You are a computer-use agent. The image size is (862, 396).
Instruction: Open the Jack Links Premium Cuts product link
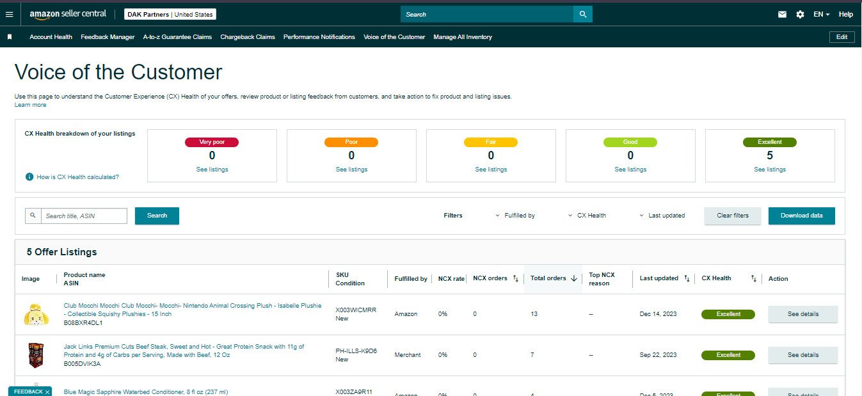point(184,351)
